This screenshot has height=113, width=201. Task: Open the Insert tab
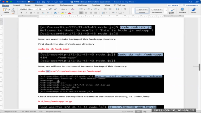pos(17,5)
